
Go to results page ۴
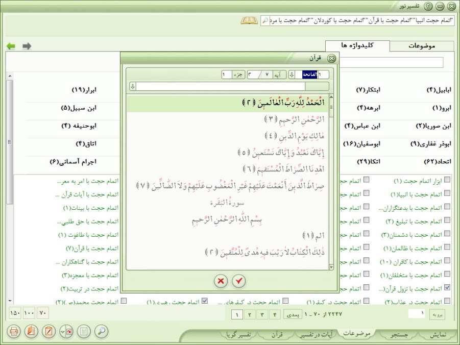point(275,315)
